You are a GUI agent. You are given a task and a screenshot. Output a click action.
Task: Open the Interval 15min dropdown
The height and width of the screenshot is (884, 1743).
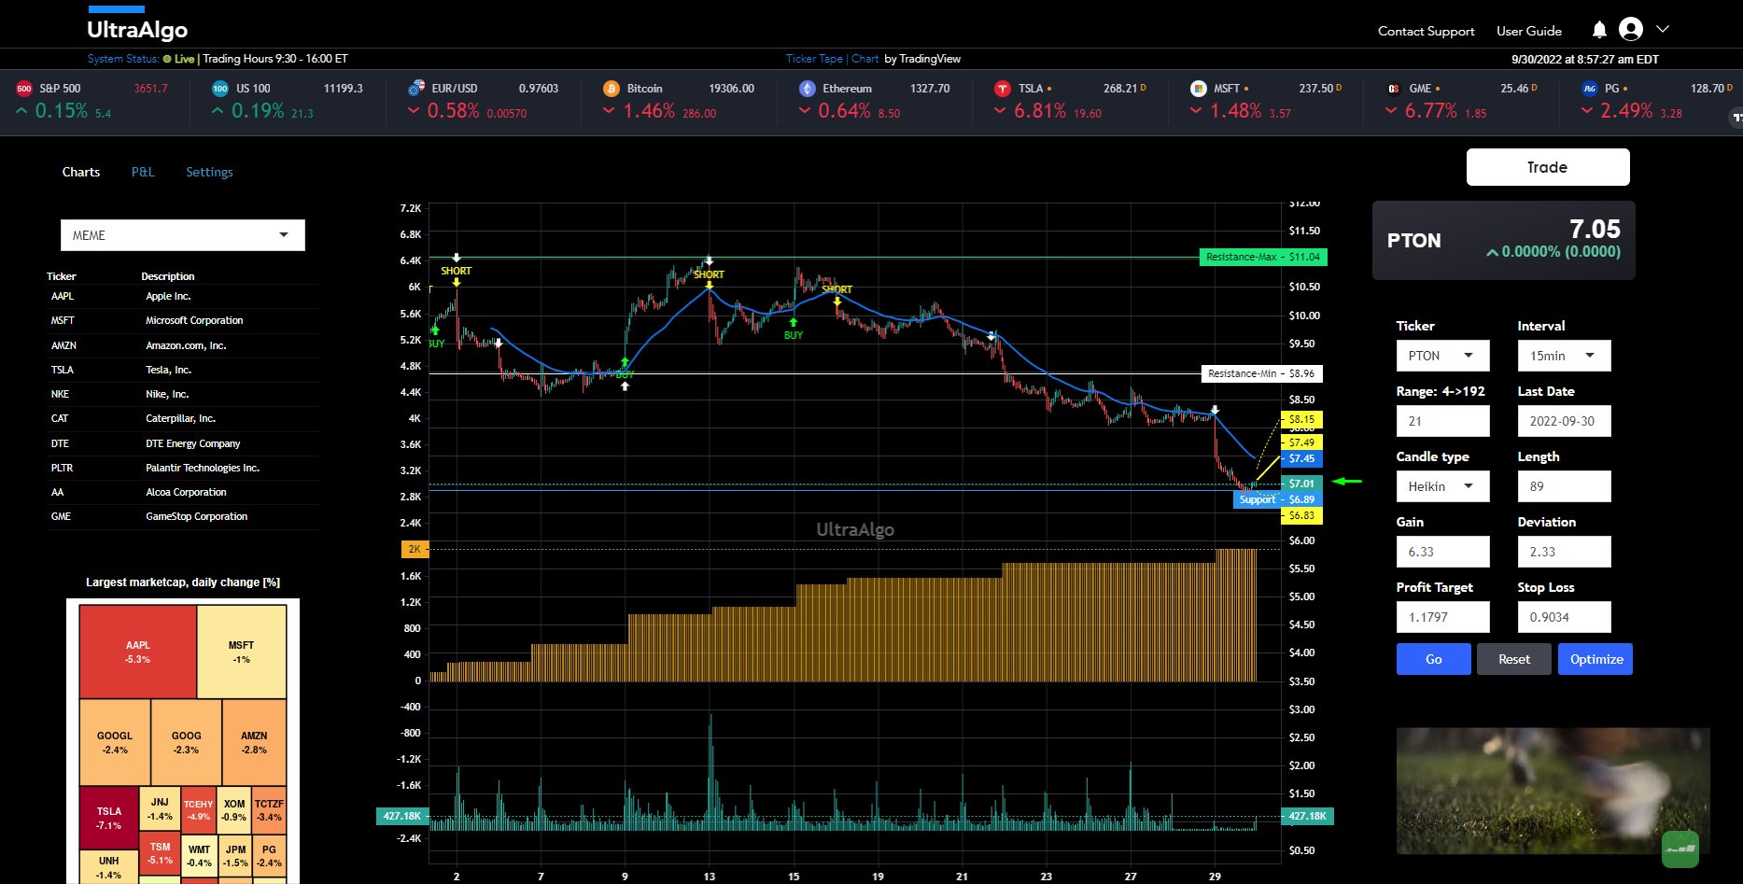[x=1565, y=356]
